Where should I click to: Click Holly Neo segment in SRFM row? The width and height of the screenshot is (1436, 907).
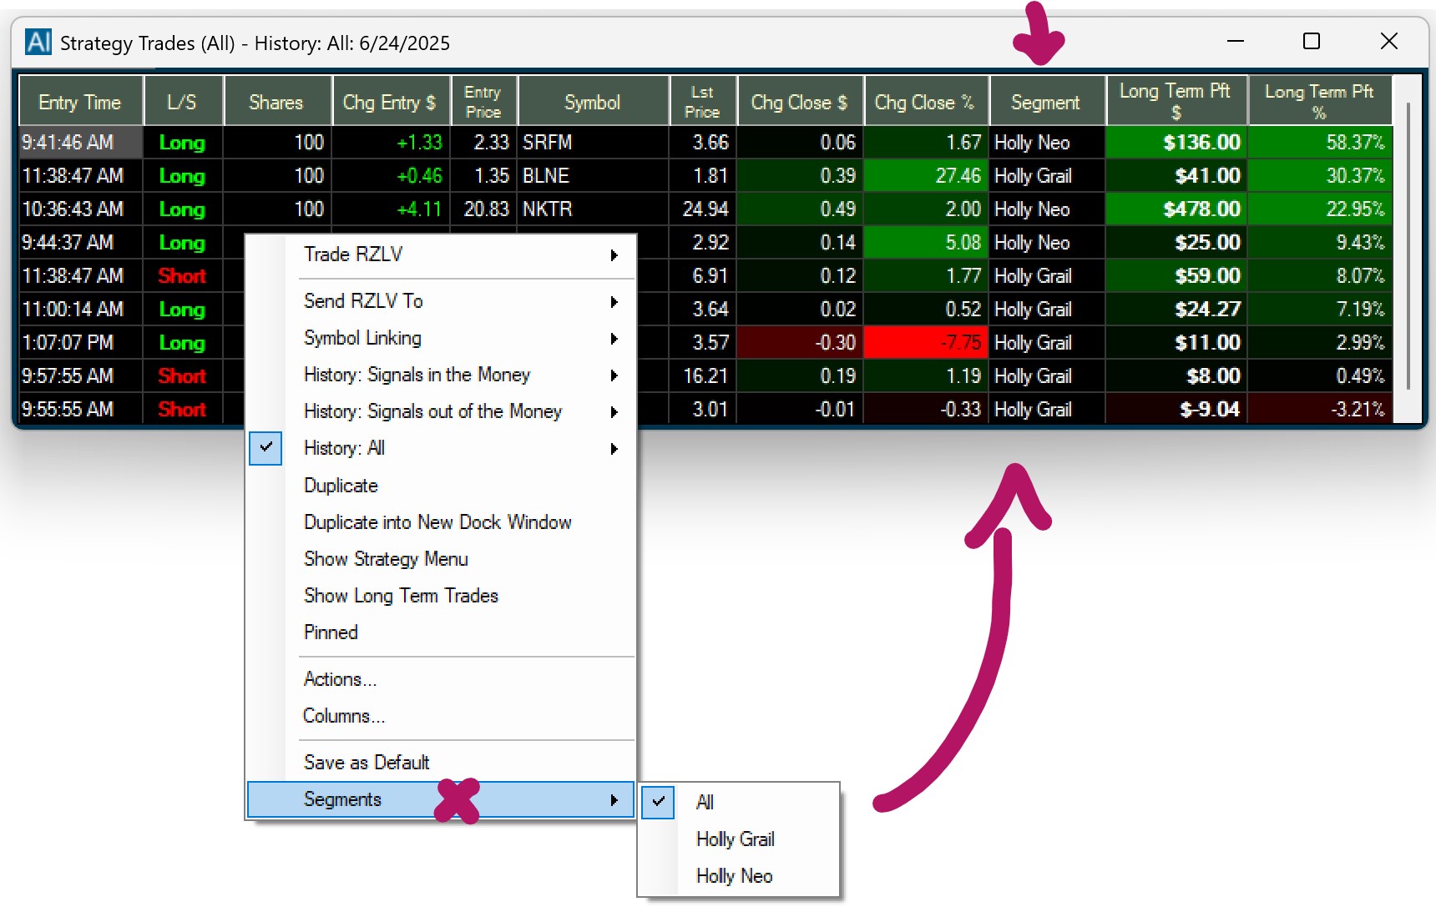1047,143
